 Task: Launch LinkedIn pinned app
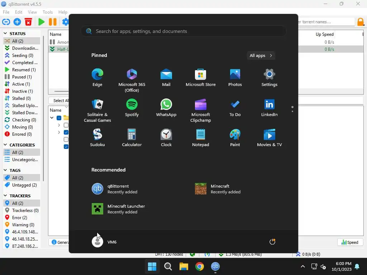[x=270, y=108]
